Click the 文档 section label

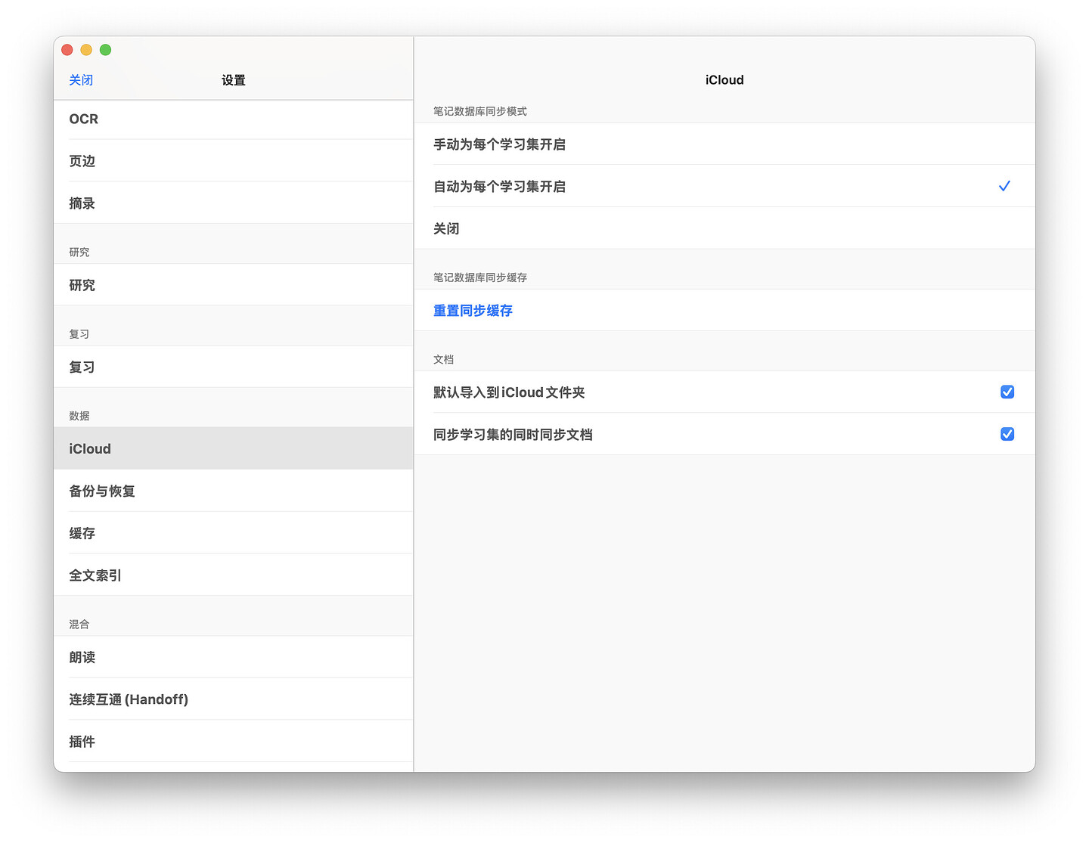tap(444, 359)
